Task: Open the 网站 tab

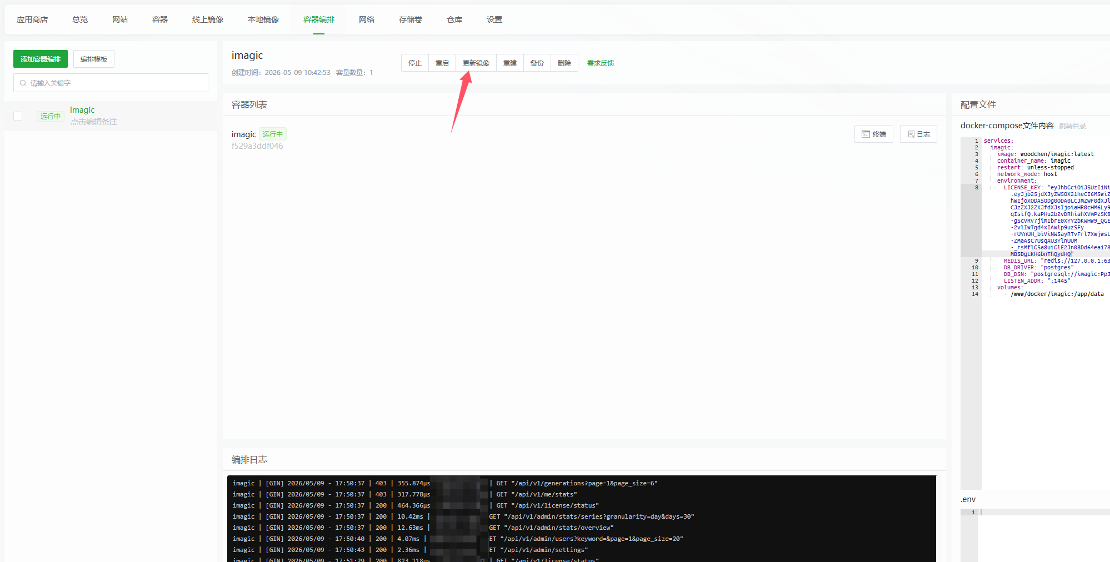Action: click(x=120, y=19)
